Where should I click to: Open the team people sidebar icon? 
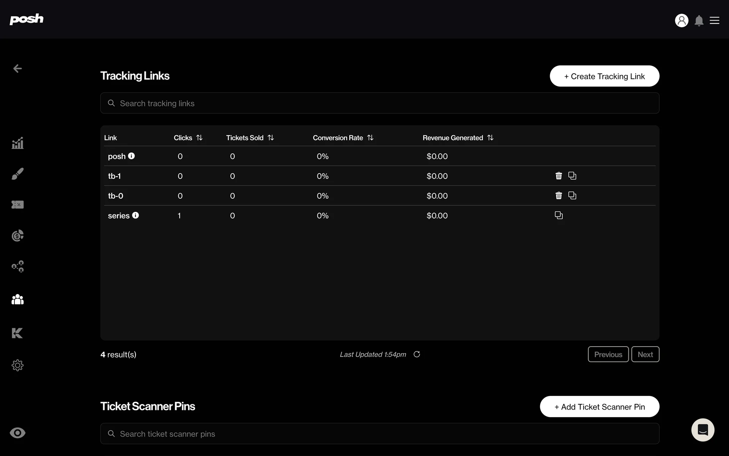(17, 299)
